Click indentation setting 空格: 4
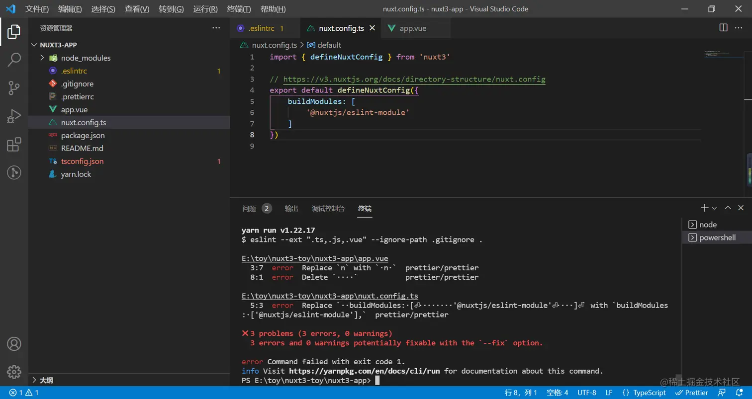Viewport: 752px width, 399px height. [x=558, y=393]
